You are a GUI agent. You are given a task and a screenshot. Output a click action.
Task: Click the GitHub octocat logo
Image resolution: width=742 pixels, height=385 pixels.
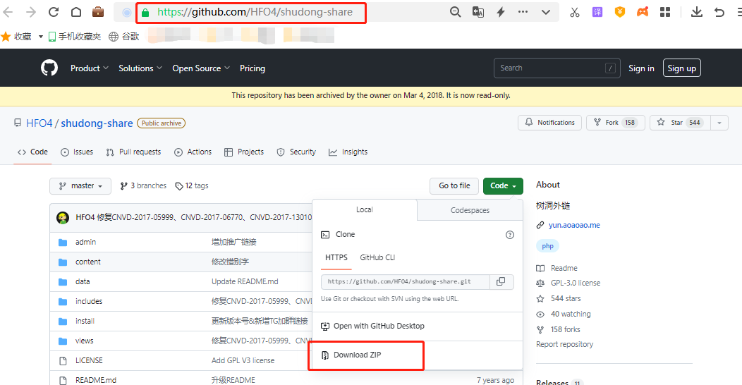coord(49,68)
